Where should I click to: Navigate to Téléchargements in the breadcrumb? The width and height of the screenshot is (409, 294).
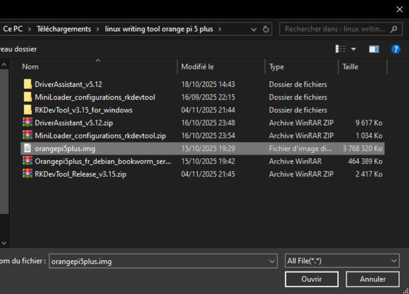(x=63, y=29)
